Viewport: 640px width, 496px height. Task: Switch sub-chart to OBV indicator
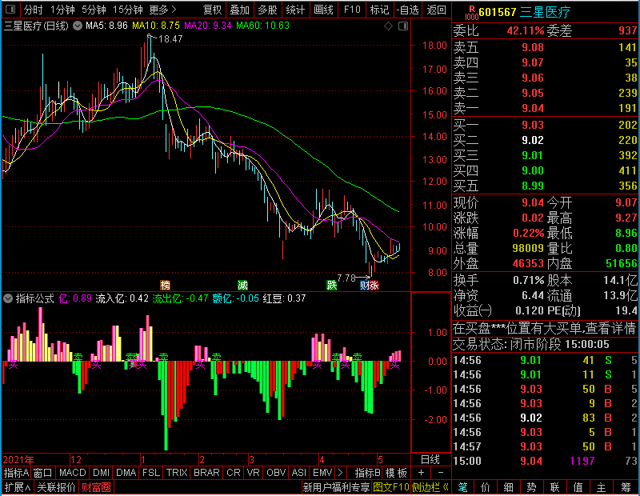click(276, 473)
